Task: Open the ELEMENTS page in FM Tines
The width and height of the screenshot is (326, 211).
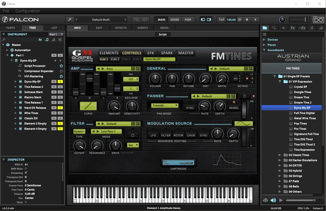Action: tap(109, 53)
